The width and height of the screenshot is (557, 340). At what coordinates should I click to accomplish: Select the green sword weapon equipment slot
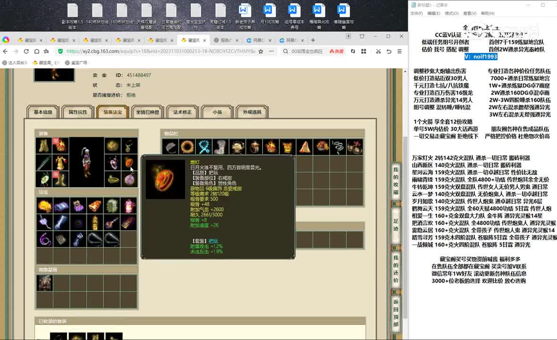44,163
